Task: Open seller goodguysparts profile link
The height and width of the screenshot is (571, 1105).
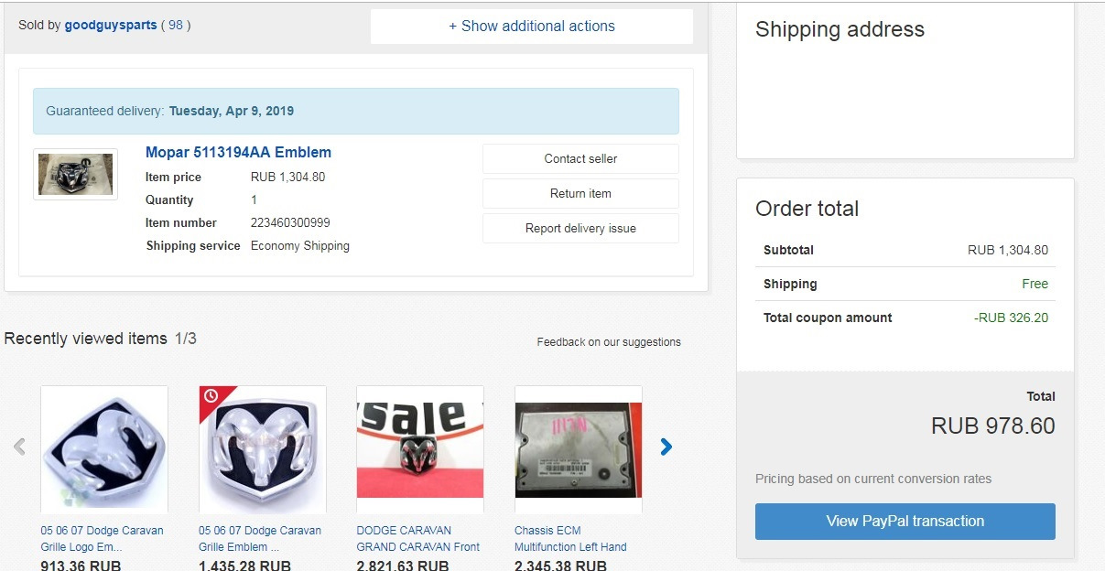Action: click(x=110, y=26)
